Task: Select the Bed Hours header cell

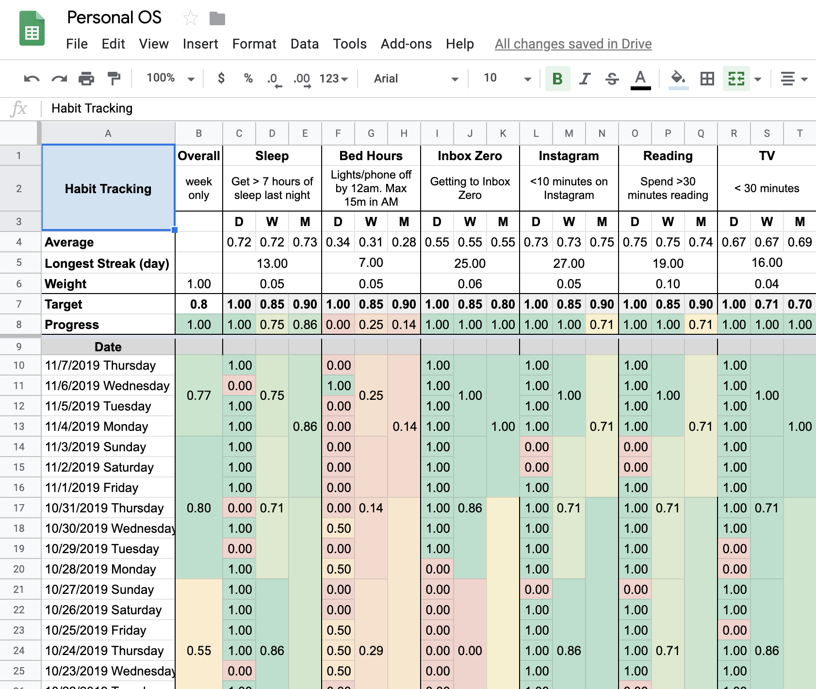Action: tap(371, 156)
